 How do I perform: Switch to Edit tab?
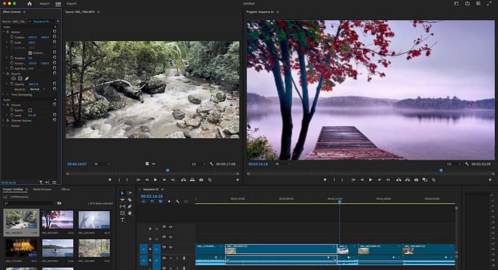[x=58, y=4]
